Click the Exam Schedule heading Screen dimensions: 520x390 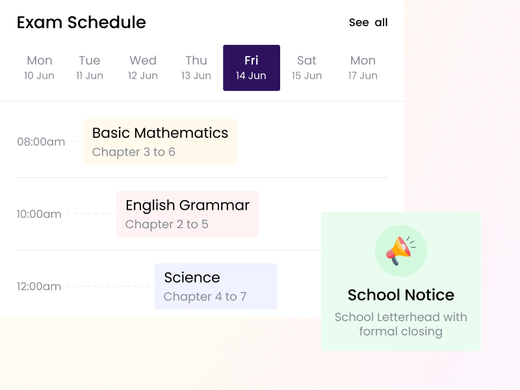[81, 23]
